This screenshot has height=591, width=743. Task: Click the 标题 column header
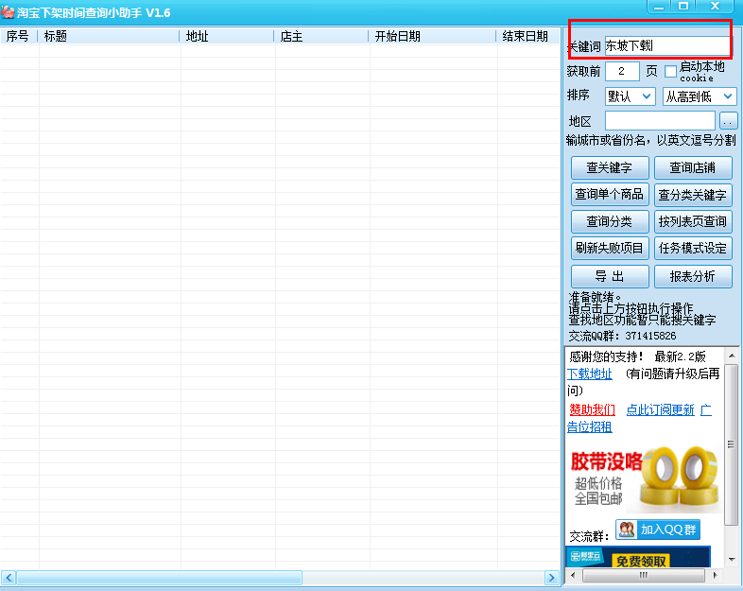click(x=109, y=36)
